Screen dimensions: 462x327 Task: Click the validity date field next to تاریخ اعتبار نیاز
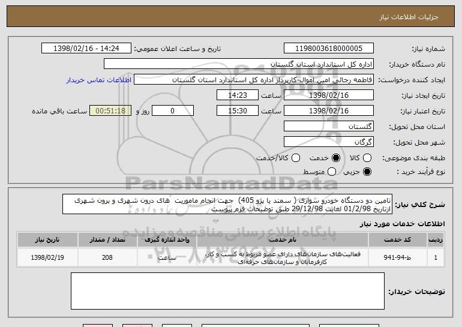329,111
